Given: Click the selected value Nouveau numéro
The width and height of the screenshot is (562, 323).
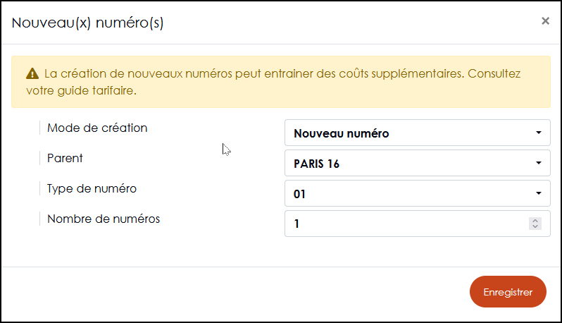Looking at the screenshot, I should coord(341,133).
